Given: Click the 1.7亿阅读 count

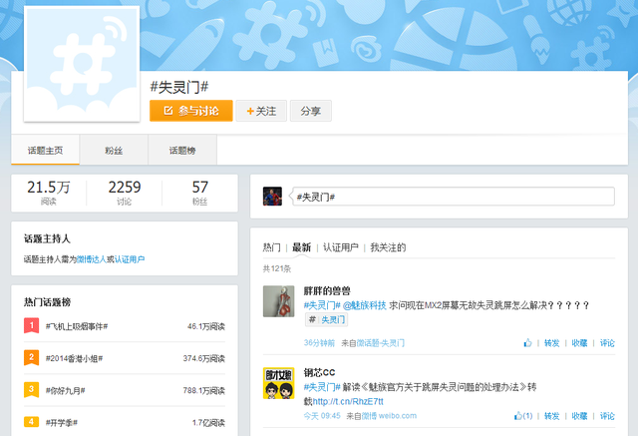Looking at the screenshot, I should pyautogui.click(x=208, y=423).
